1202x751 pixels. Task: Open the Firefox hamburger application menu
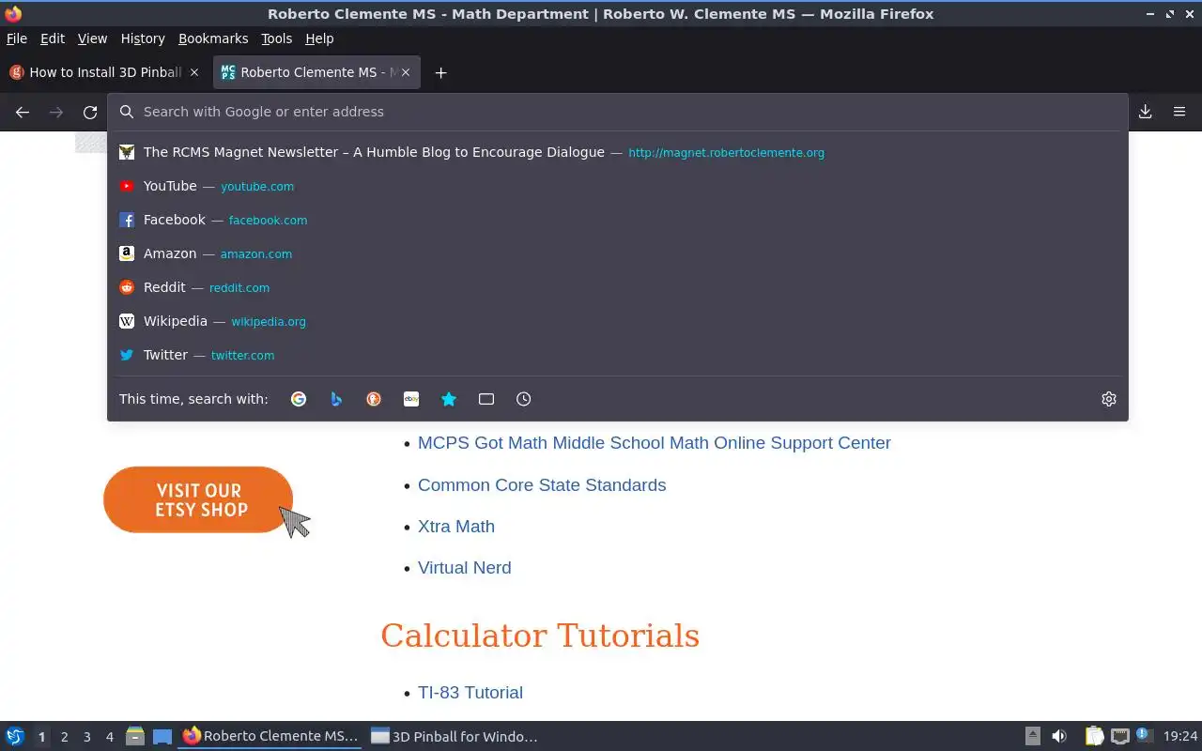(1179, 112)
